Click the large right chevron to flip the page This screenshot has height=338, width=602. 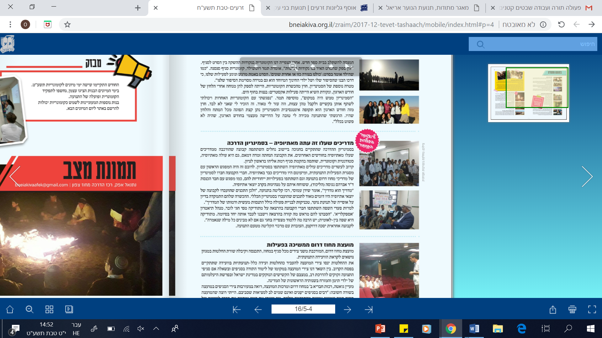[x=587, y=177]
